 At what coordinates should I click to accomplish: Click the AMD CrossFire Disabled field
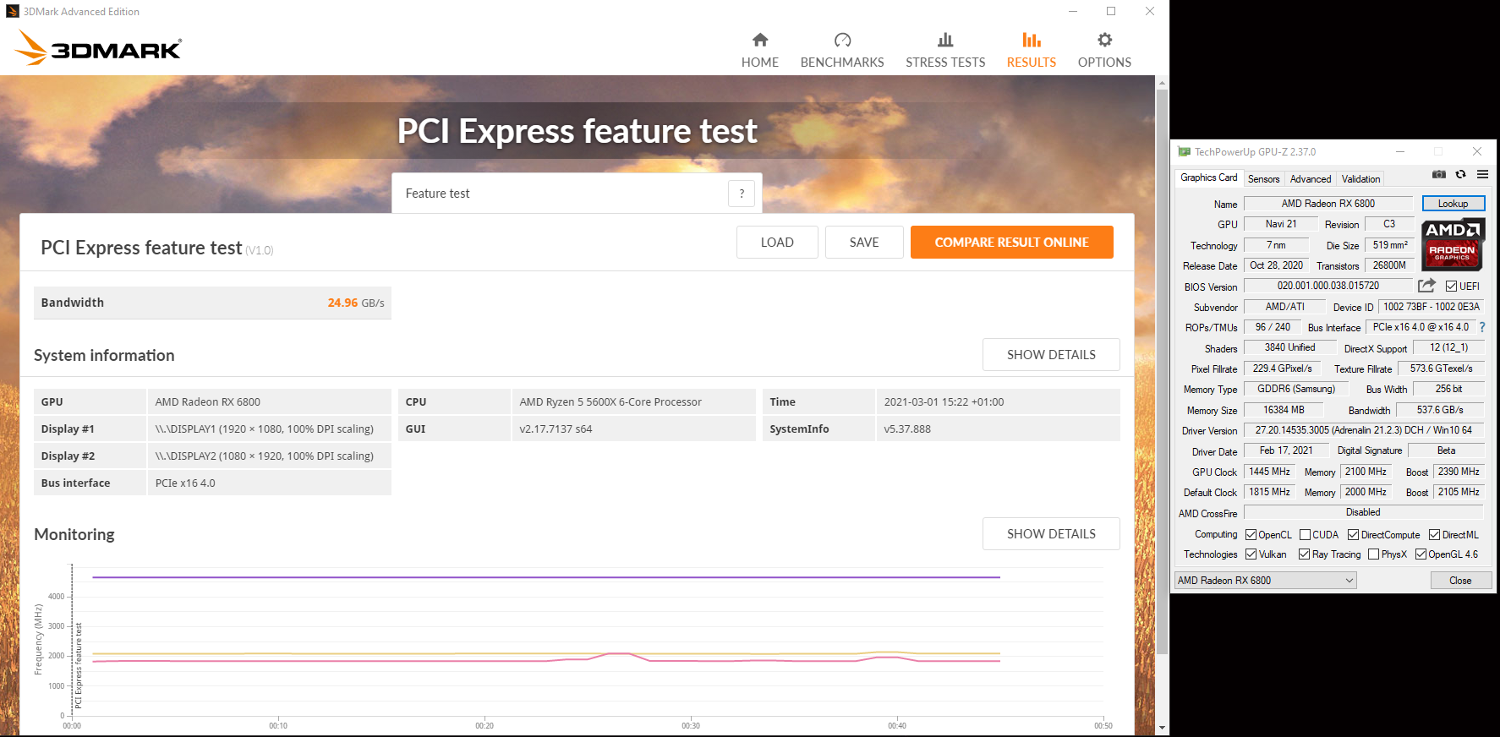click(x=1363, y=512)
